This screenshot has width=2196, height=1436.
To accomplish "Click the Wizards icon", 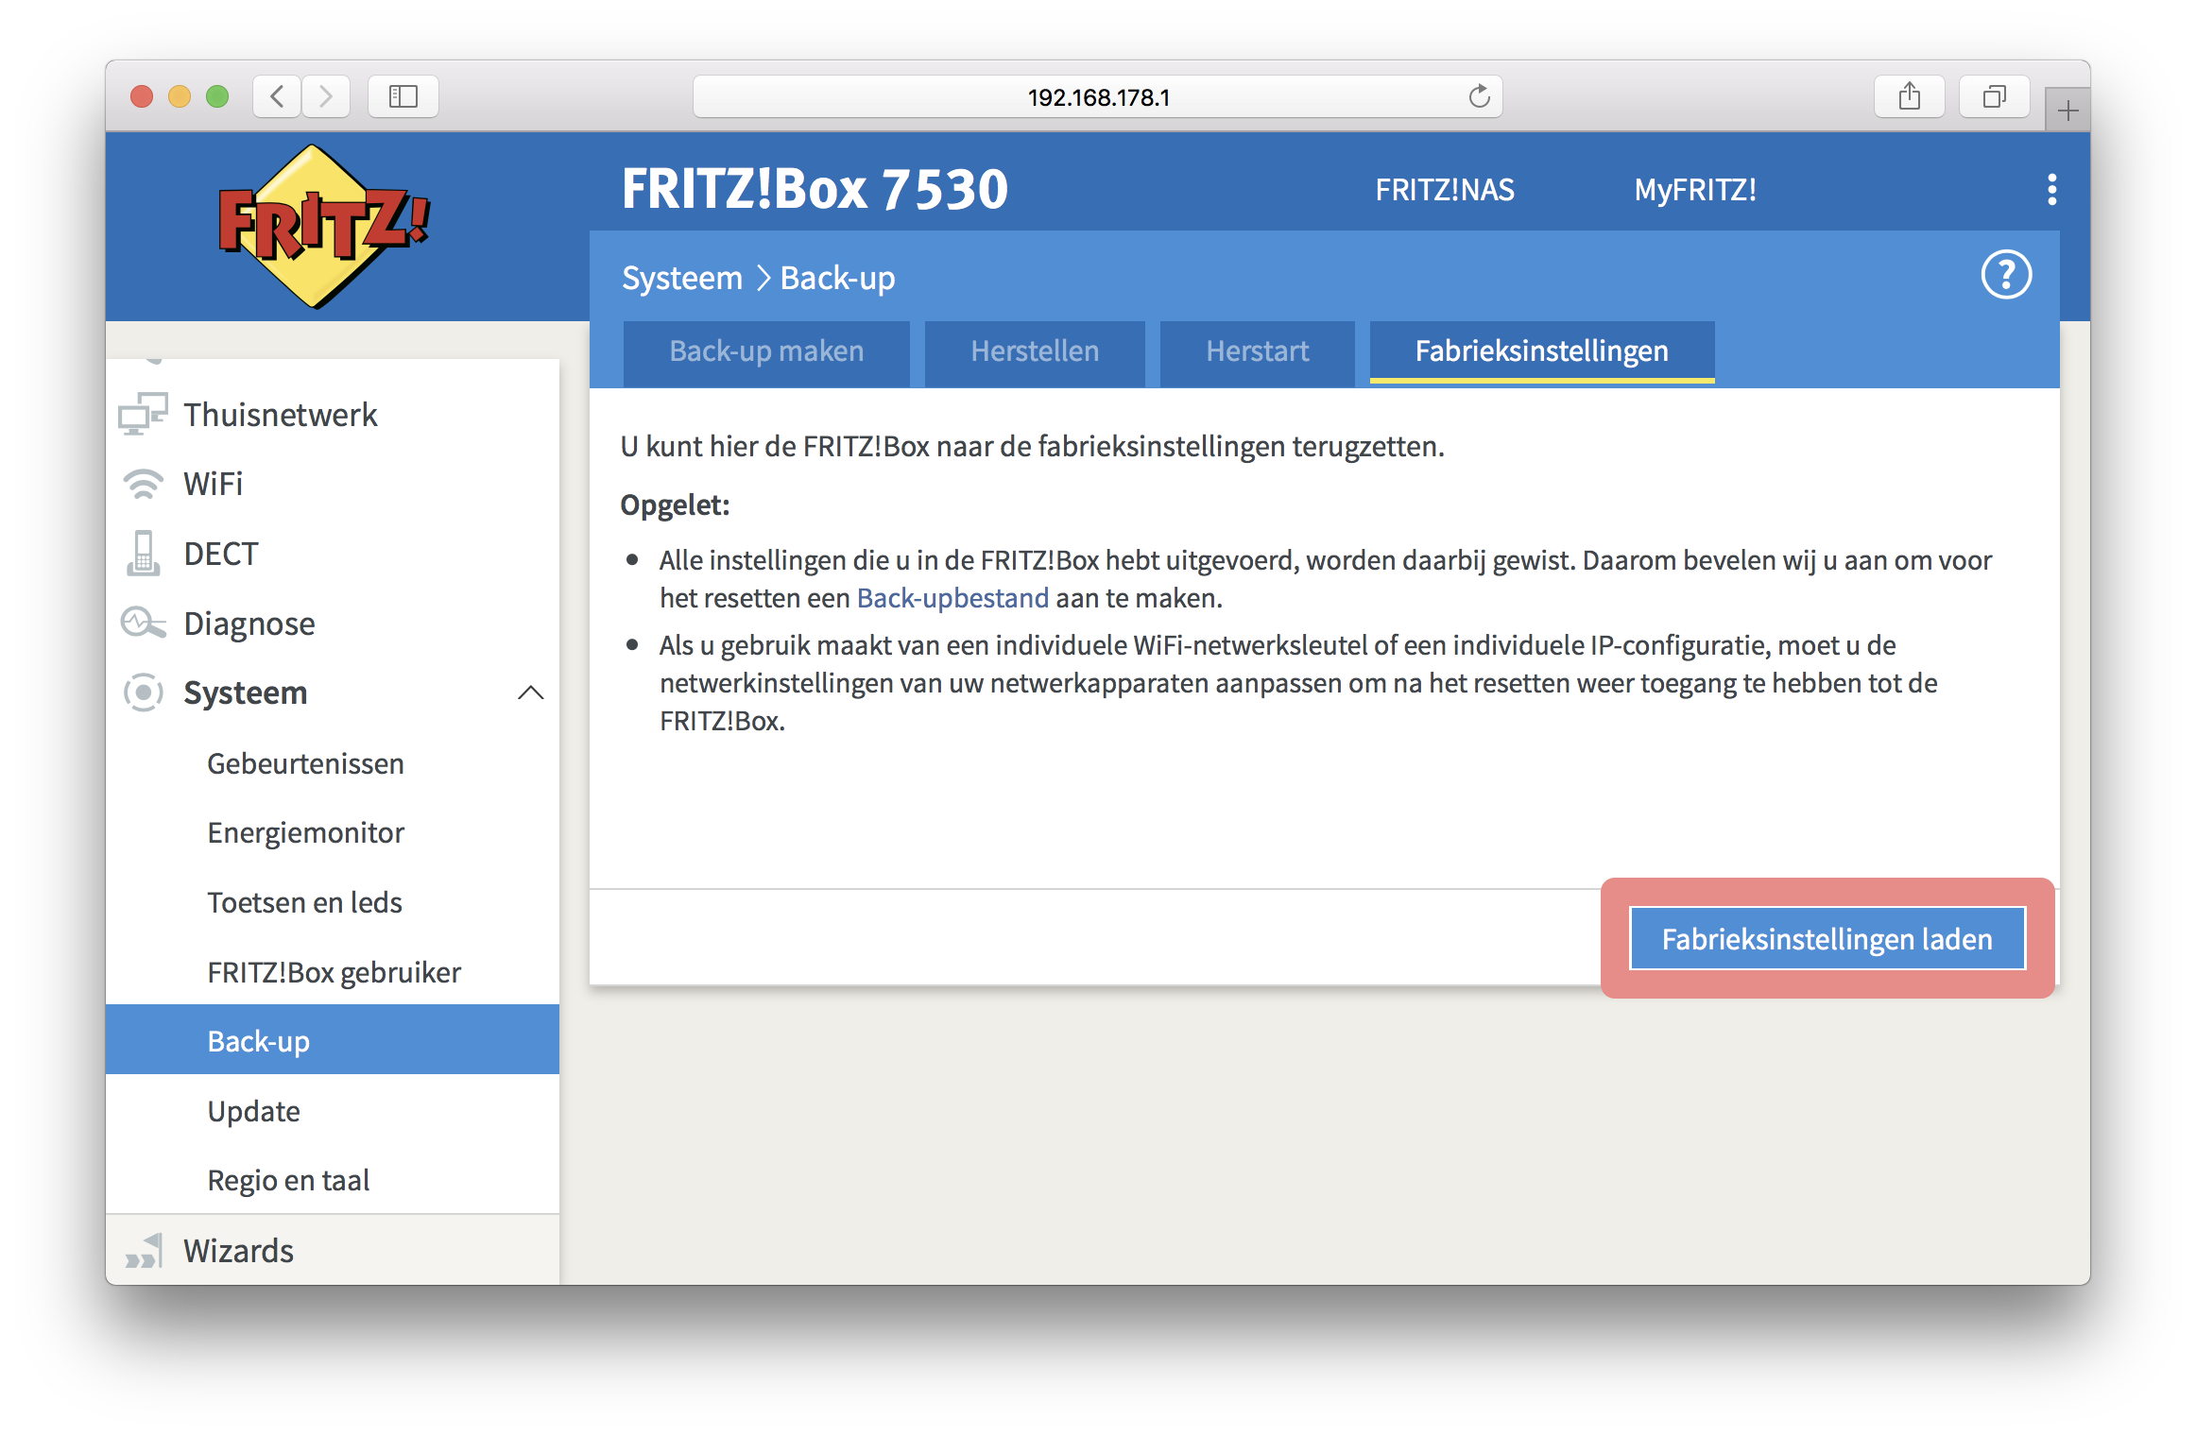I will click(144, 1250).
